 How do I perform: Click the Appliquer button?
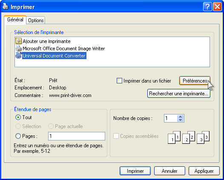click(x=204, y=171)
